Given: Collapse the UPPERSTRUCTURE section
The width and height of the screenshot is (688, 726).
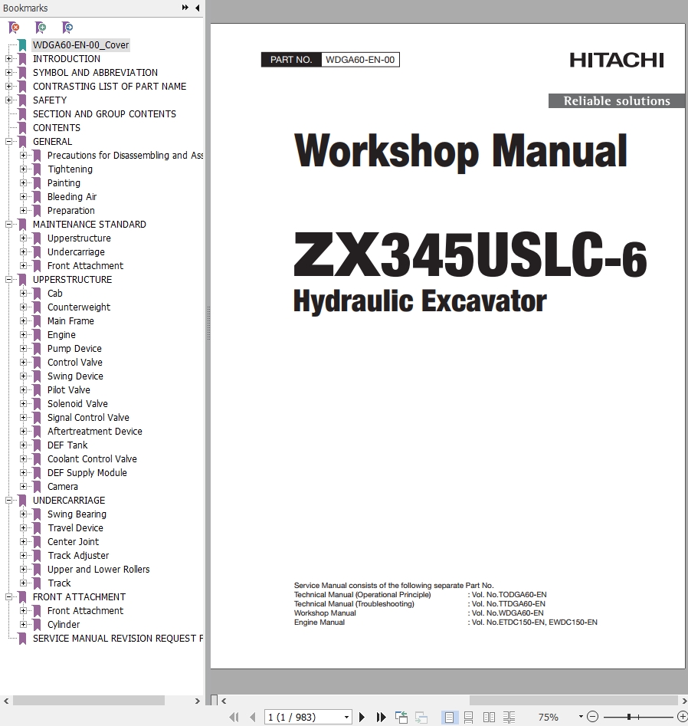Looking at the screenshot, I should pos(8,280).
